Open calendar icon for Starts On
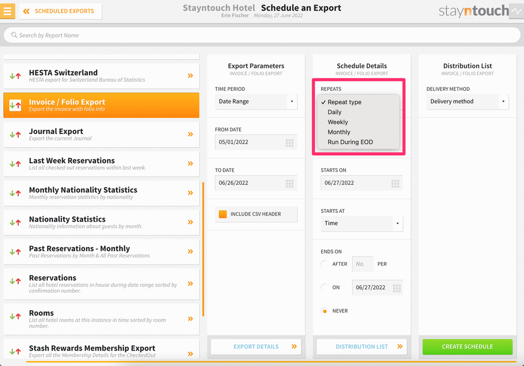This screenshot has height=366, width=524. point(395,184)
